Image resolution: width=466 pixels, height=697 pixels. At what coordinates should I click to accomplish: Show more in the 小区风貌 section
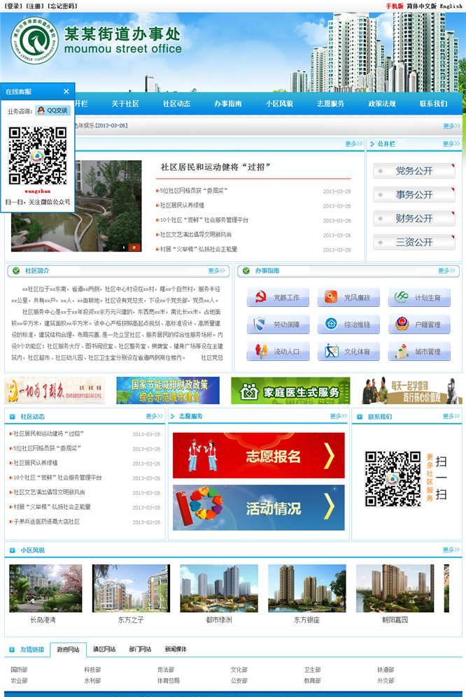[x=451, y=550]
